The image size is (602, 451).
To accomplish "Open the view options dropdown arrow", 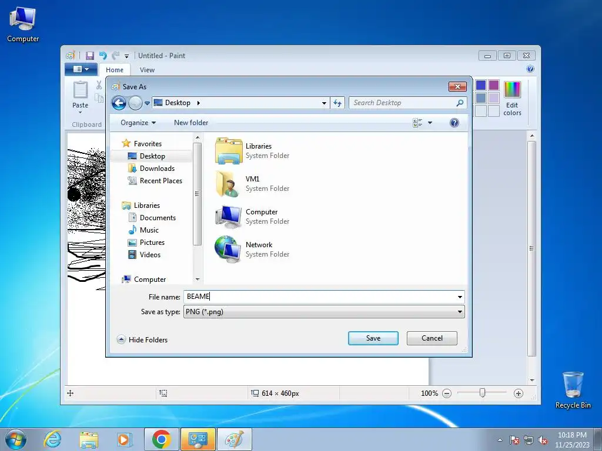I will coord(430,123).
